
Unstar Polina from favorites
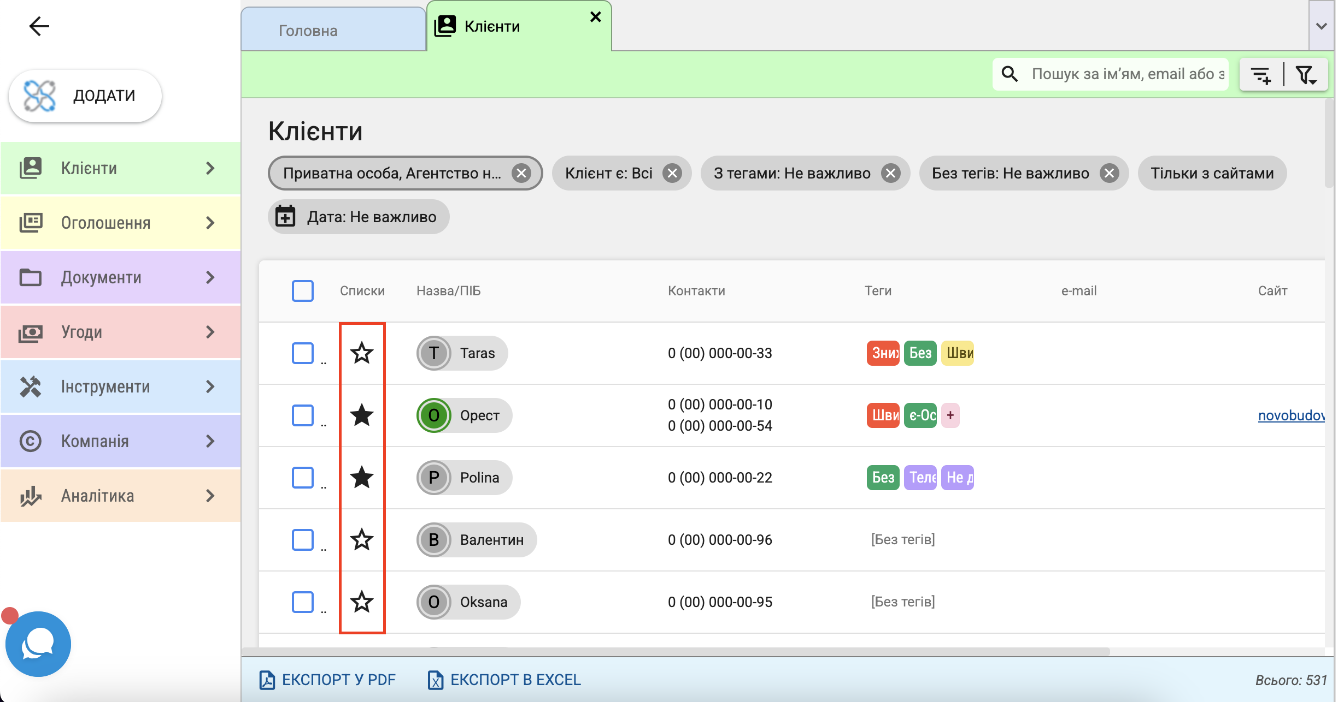(x=362, y=478)
